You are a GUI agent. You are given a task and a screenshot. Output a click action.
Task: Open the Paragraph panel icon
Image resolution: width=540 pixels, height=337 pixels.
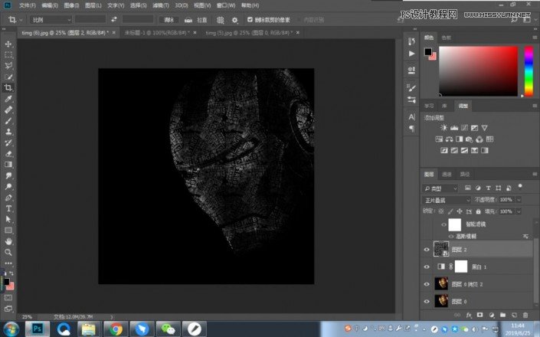pyautogui.click(x=411, y=129)
